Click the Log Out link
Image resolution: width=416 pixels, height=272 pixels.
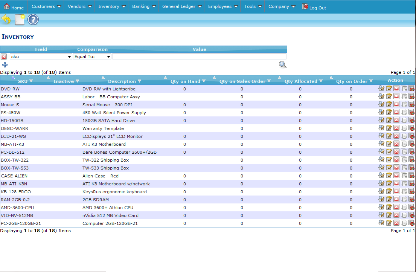coord(317,8)
